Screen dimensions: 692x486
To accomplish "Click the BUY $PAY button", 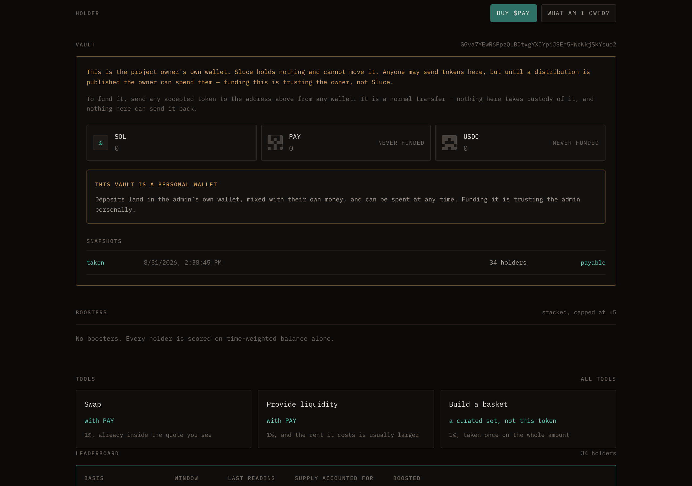I will click(513, 13).
